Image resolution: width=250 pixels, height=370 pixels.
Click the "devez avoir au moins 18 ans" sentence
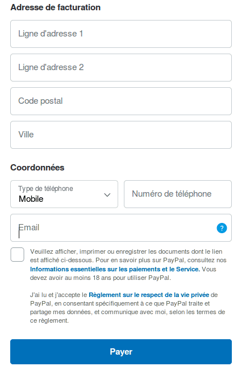(x=101, y=278)
